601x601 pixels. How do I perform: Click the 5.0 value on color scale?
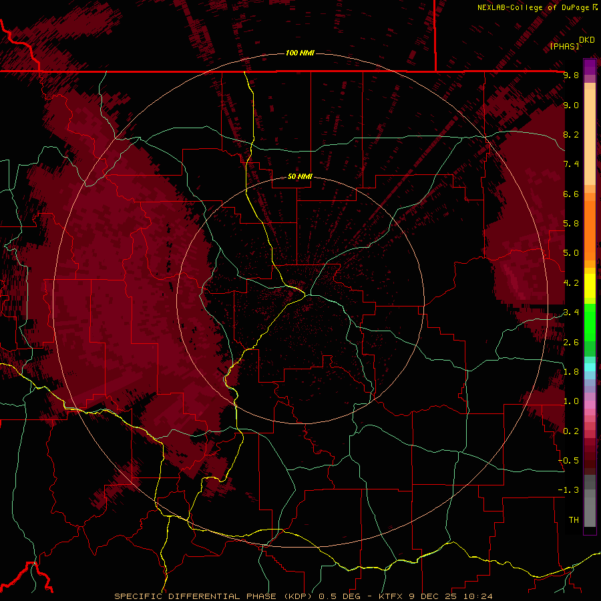[x=571, y=253]
